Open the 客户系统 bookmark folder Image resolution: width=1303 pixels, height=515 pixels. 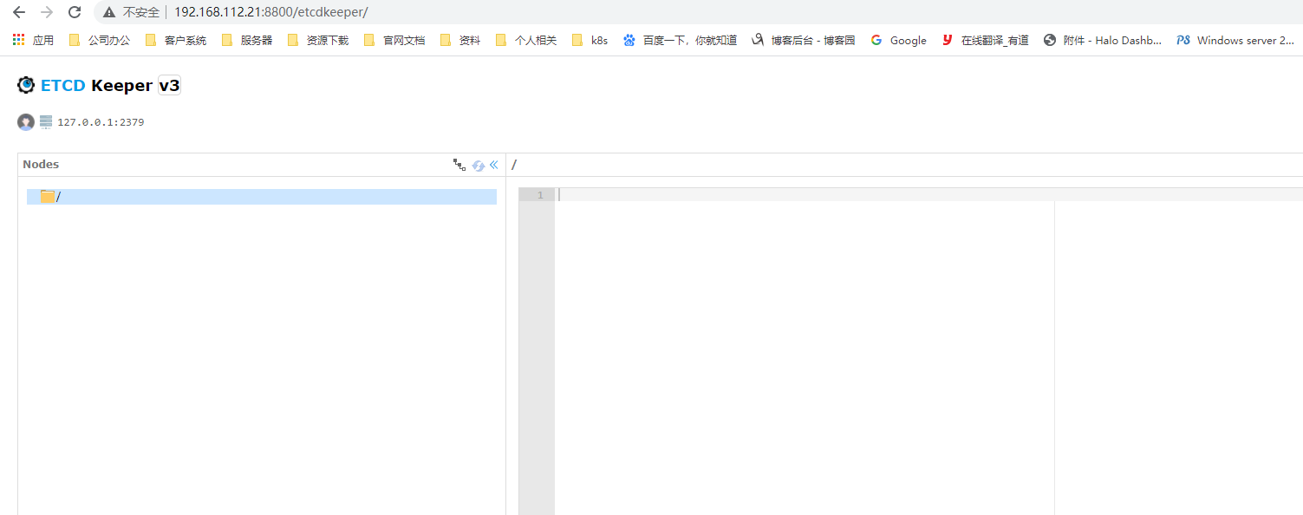pos(176,40)
